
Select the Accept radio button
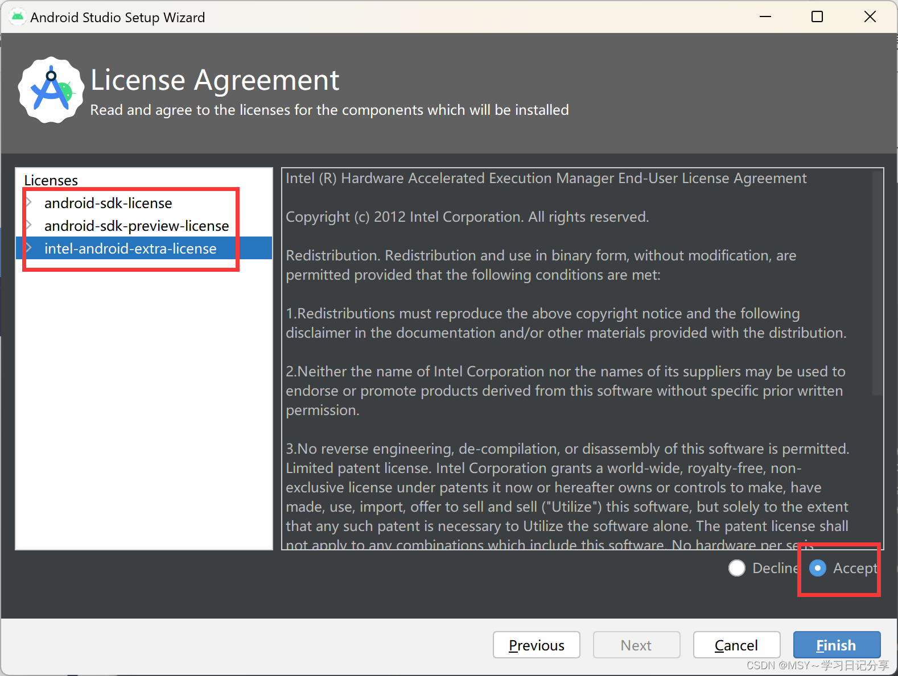coord(818,568)
